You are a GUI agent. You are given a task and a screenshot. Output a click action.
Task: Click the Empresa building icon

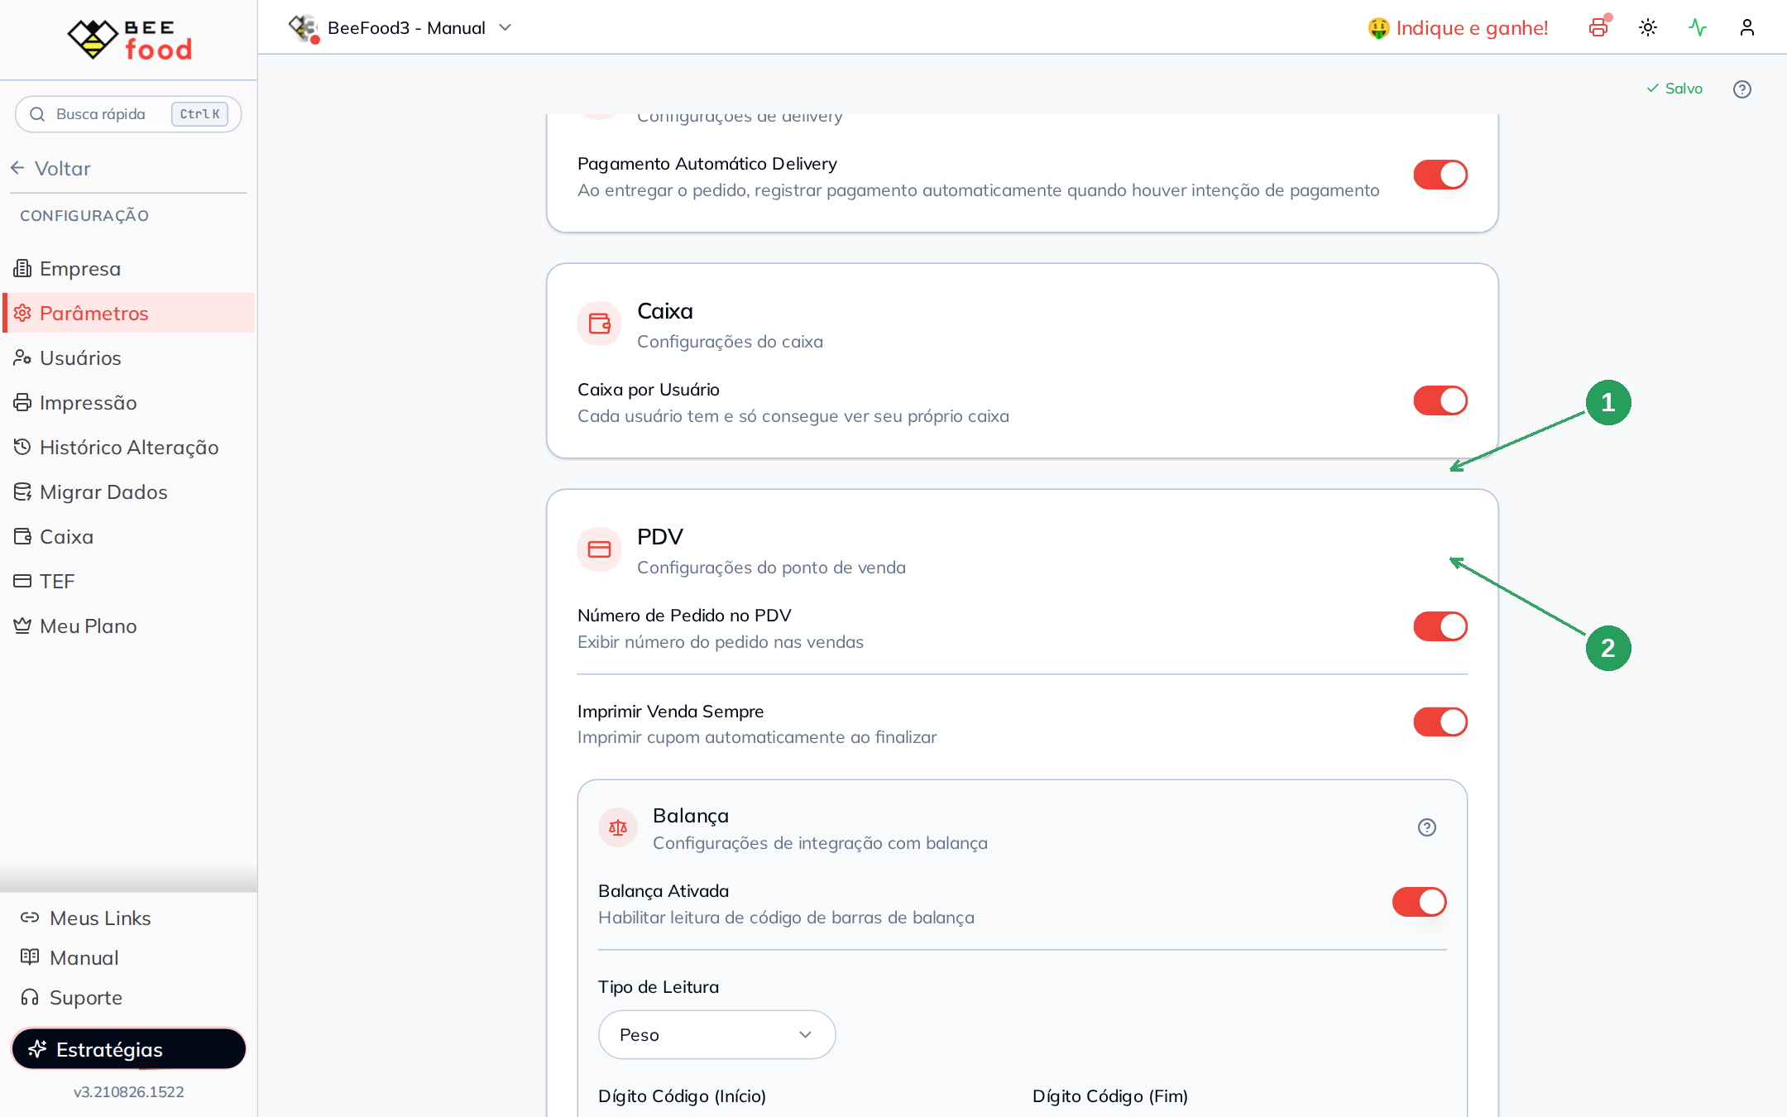coord(22,268)
